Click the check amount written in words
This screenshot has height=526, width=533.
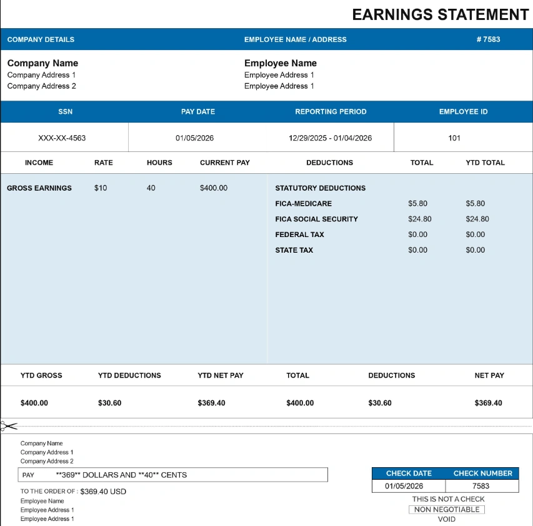click(x=121, y=475)
